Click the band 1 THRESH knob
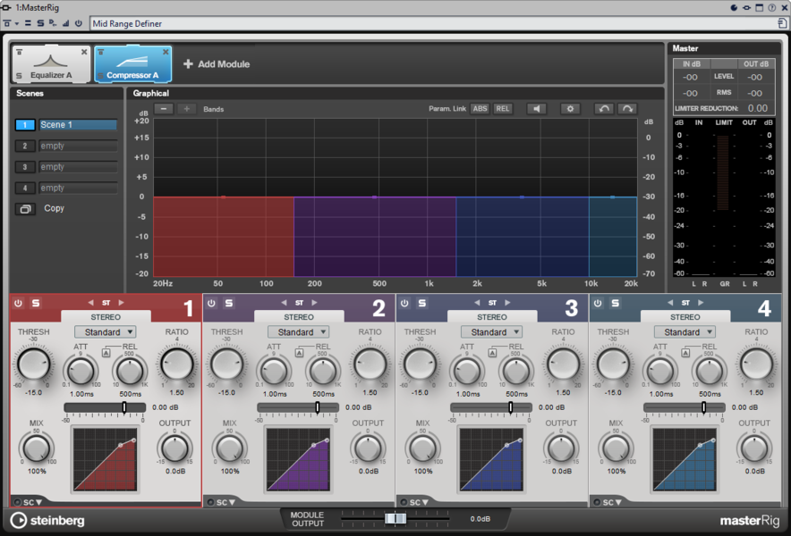 click(34, 364)
